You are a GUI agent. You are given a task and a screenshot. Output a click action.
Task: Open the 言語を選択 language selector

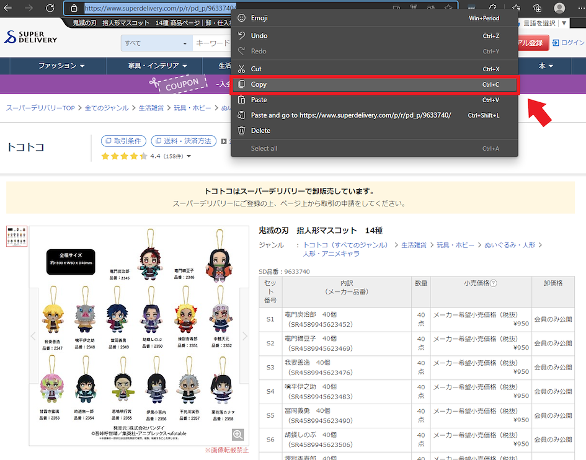544,23
